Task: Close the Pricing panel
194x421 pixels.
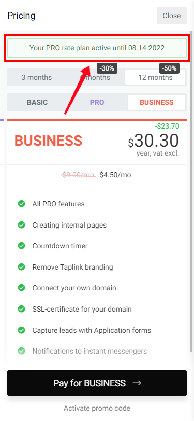Action: point(171,16)
